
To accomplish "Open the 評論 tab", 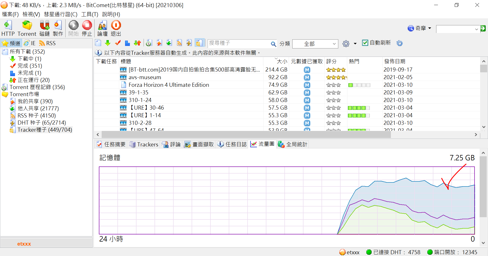I will coord(171,144).
